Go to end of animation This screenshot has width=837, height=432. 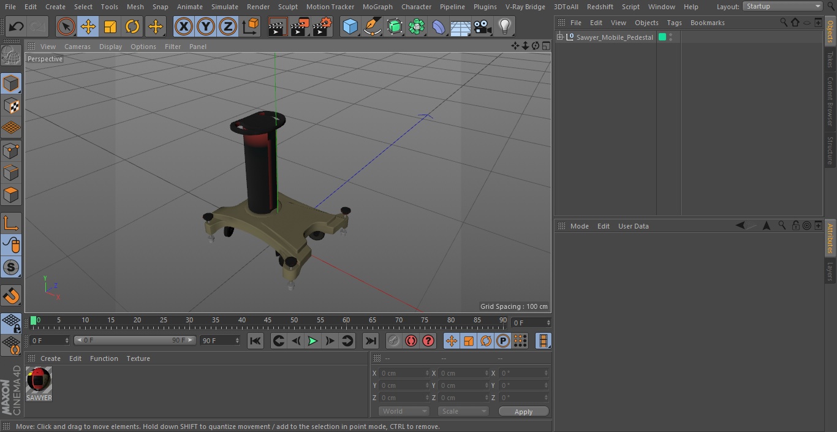[371, 341]
